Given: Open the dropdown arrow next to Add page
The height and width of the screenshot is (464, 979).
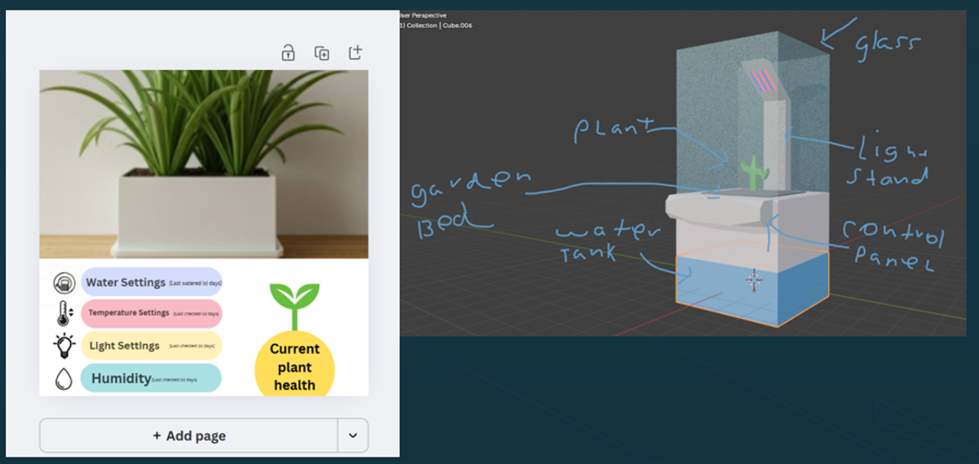Looking at the screenshot, I should (x=352, y=435).
